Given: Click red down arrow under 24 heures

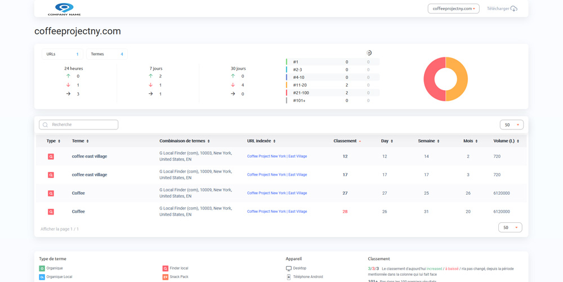Looking at the screenshot, I should click(x=68, y=85).
